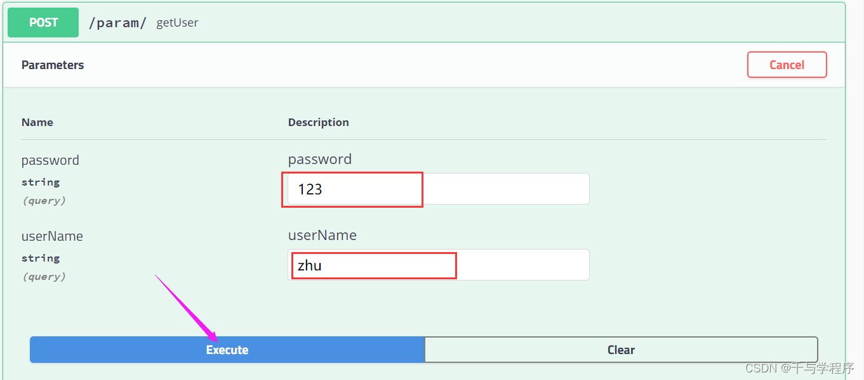Click the password input field
Viewport: 864px width, 380px height.
(439, 189)
